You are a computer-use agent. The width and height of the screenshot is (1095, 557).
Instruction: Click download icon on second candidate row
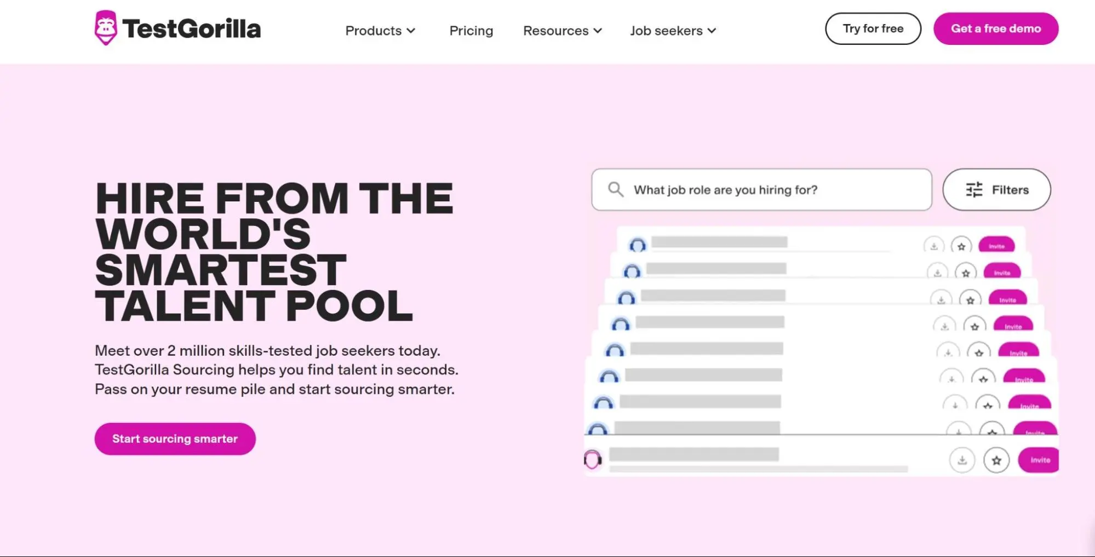pyautogui.click(x=938, y=272)
